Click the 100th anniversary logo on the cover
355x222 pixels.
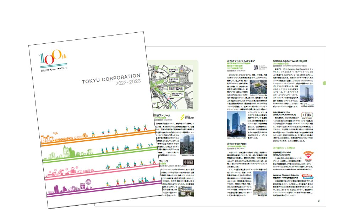[53, 58]
